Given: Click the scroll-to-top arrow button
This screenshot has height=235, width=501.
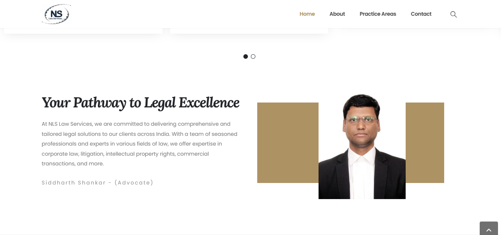Looking at the screenshot, I should click(x=489, y=229).
